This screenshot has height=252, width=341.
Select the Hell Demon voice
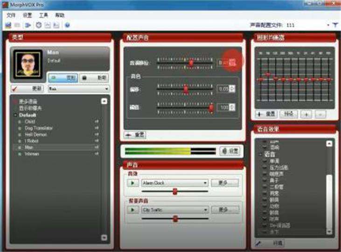(35, 135)
